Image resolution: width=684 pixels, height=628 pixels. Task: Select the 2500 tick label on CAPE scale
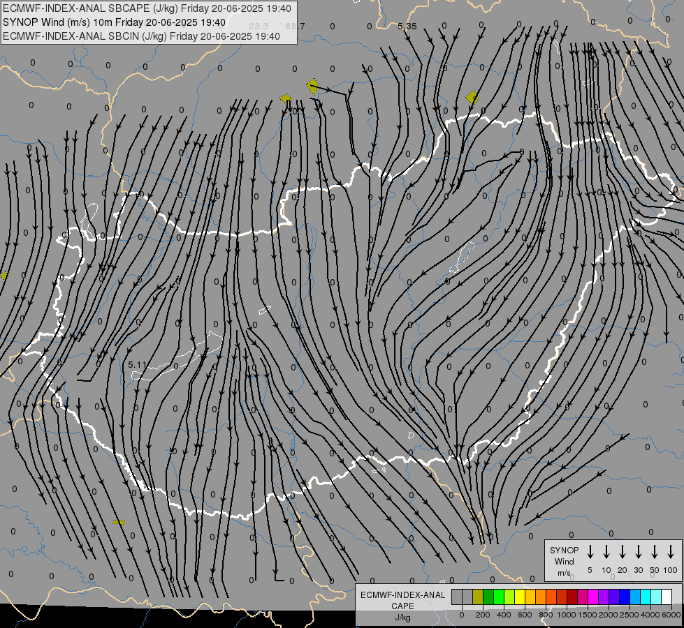click(630, 615)
